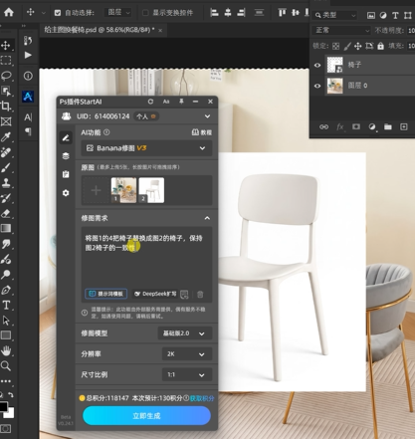415x439 pixels.
Task: Select the Rectangular Marquee tool
Action: [6, 61]
